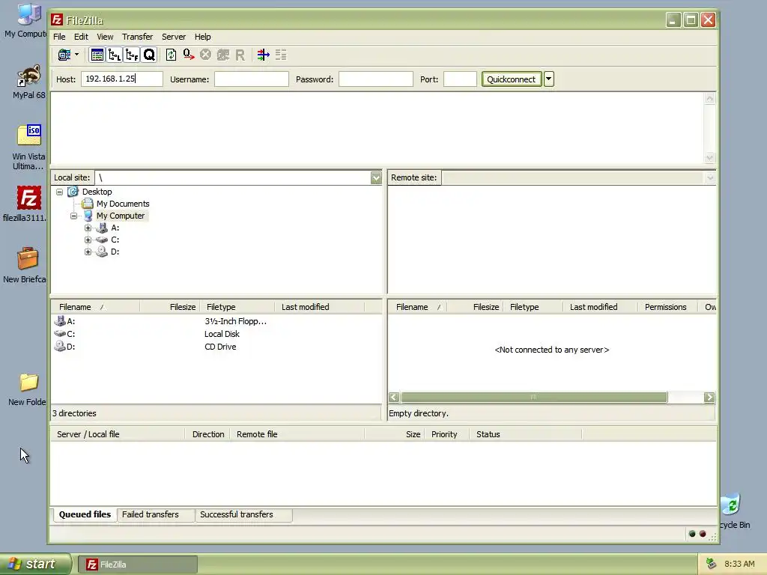Open the Edit menu
Viewport: 767px width, 575px height.
81,37
